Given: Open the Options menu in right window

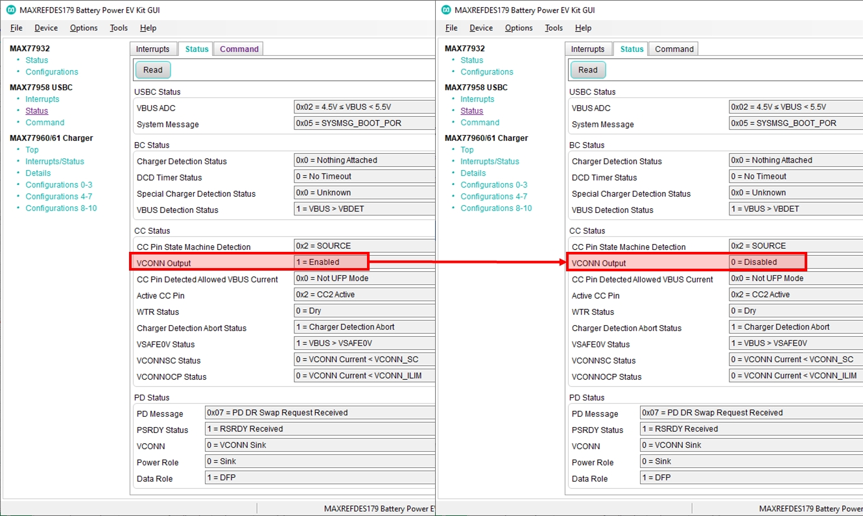Looking at the screenshot, I should 519,28.
